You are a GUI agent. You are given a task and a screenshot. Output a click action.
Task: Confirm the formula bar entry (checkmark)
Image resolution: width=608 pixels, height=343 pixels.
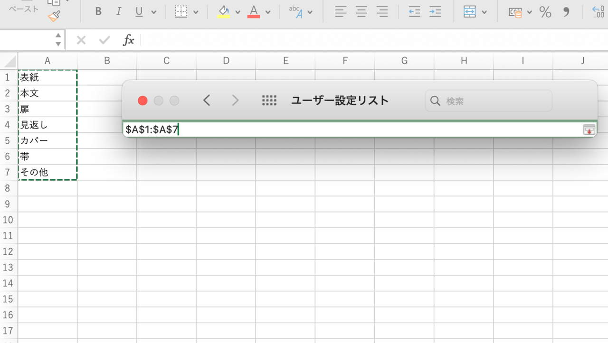(x=104, y=40)
